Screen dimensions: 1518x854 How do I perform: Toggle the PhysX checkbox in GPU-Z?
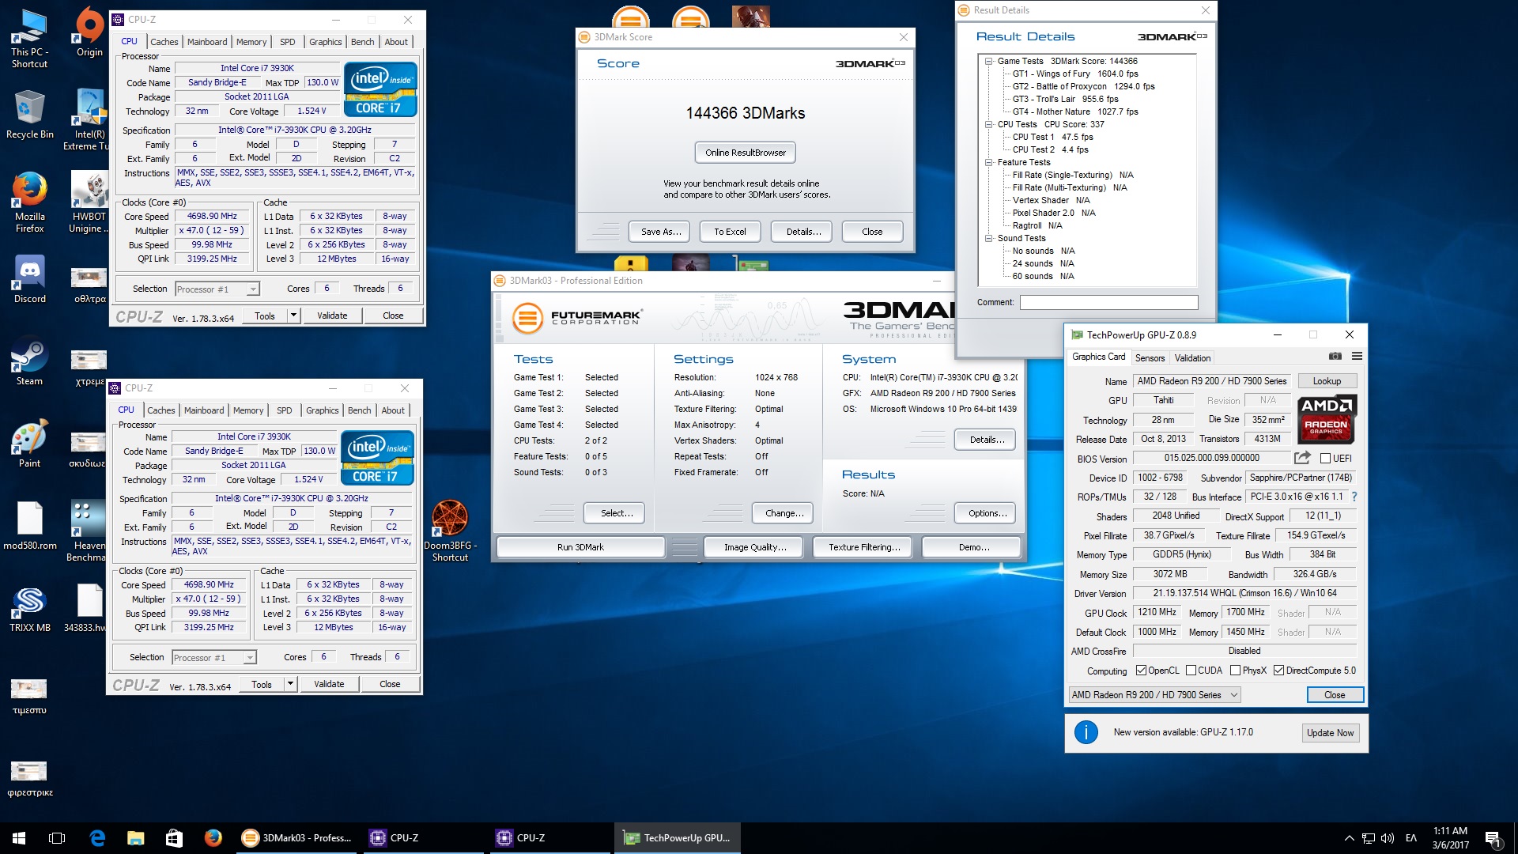[1235, 671]
